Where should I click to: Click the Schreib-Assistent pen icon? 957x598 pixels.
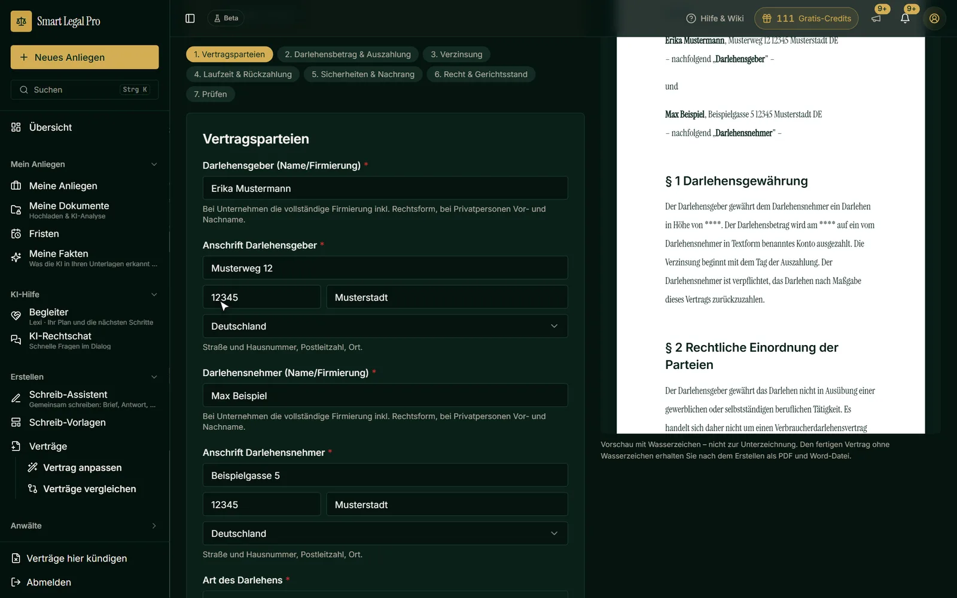coord(16,398)
